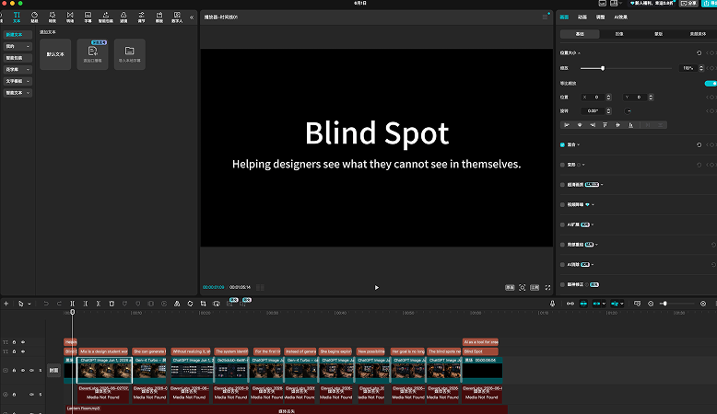717x414 pixels.
Task: Toggle the 等比缩放 uniform scale switch
Action: click(711, 84)
